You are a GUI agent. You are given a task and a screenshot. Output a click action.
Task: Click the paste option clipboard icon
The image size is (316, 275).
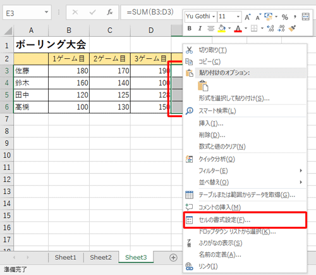pyautogui.click(x=203, y=86)
